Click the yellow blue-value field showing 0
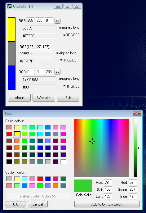This screenshot has height=213, width=146. click(x=49, y=20)
